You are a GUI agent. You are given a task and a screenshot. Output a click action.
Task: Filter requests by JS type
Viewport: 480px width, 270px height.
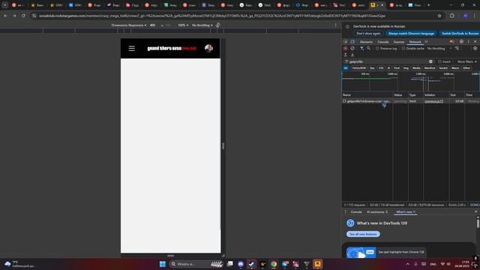[388, 68]
